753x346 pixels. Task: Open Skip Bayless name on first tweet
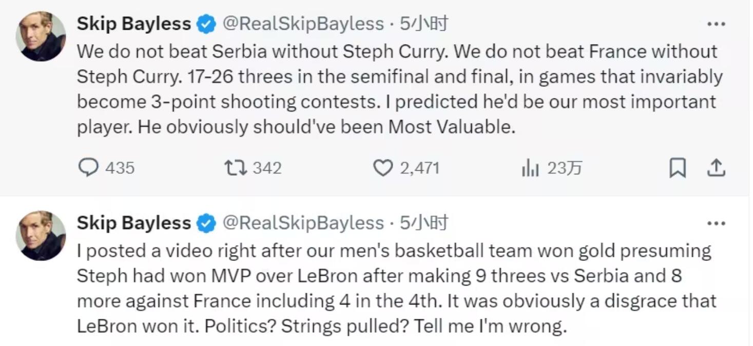pos(133,24)
